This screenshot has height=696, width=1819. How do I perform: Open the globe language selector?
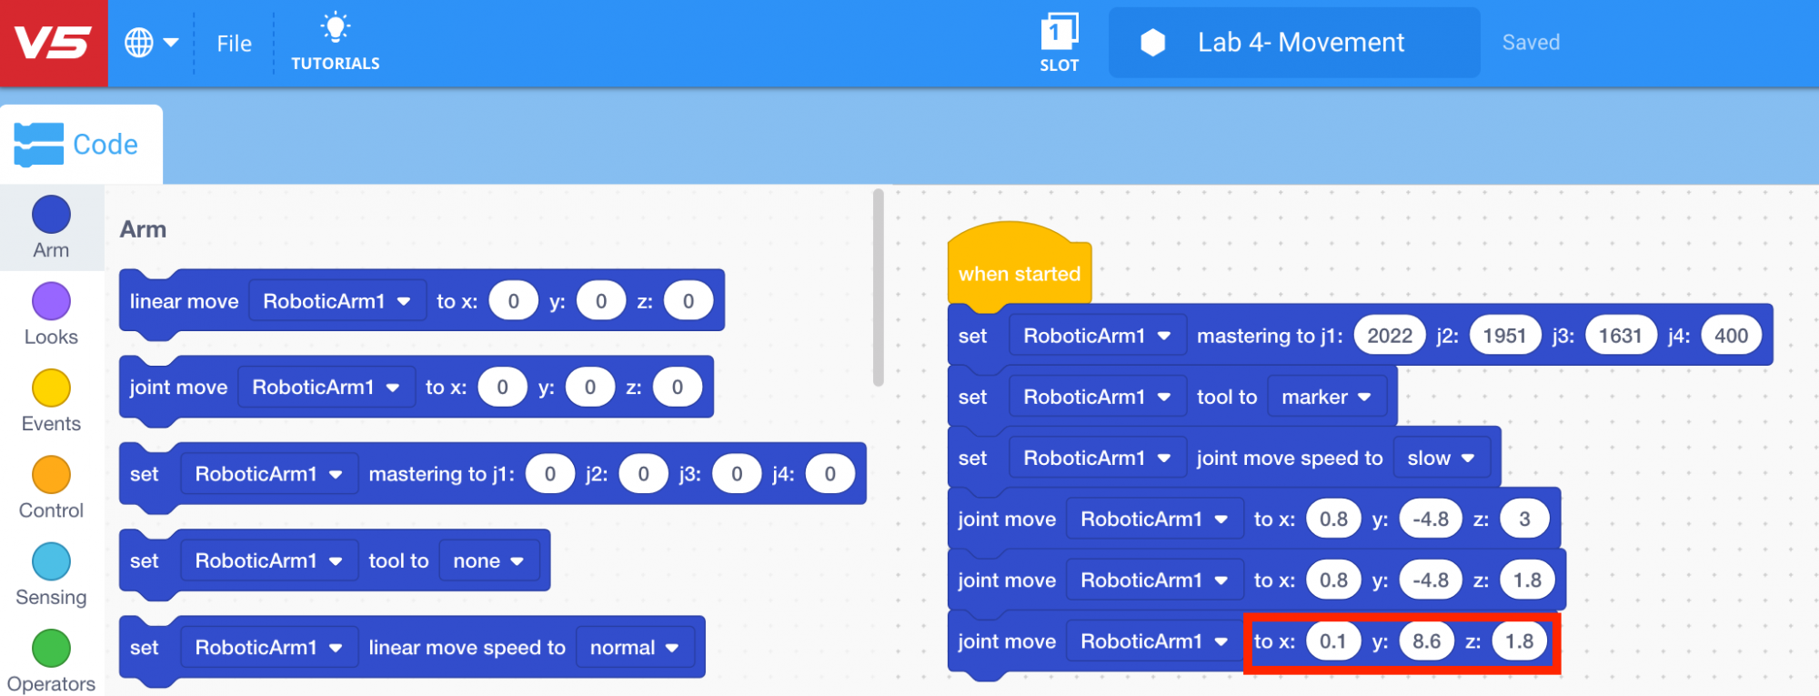150,43
